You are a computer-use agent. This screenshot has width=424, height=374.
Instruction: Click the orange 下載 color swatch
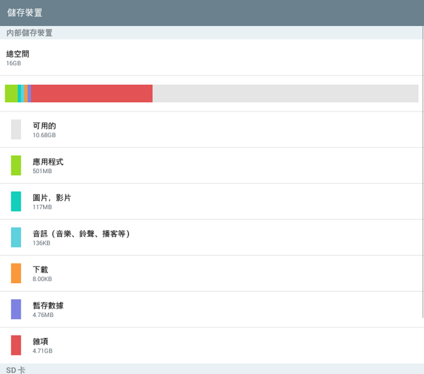click(x=16, y=273)
